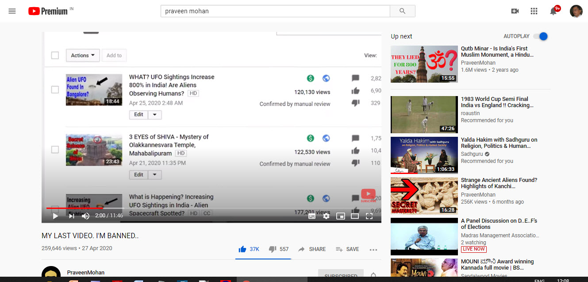Mute the video volume
Image resolution: width=588 pixels, height=282 pixels.
85,216
